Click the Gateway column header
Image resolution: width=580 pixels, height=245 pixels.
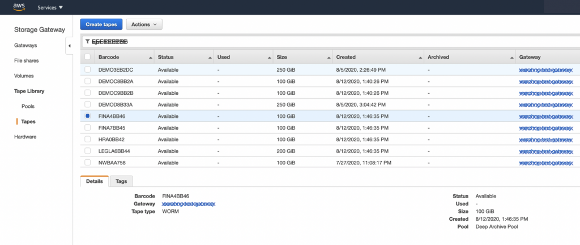click(x=530, y=57)
